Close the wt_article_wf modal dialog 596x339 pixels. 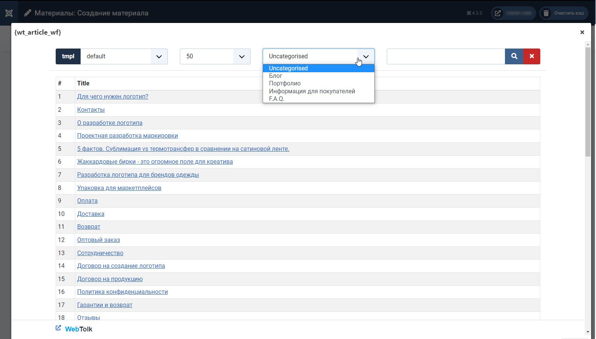click(x=582, y=32)
